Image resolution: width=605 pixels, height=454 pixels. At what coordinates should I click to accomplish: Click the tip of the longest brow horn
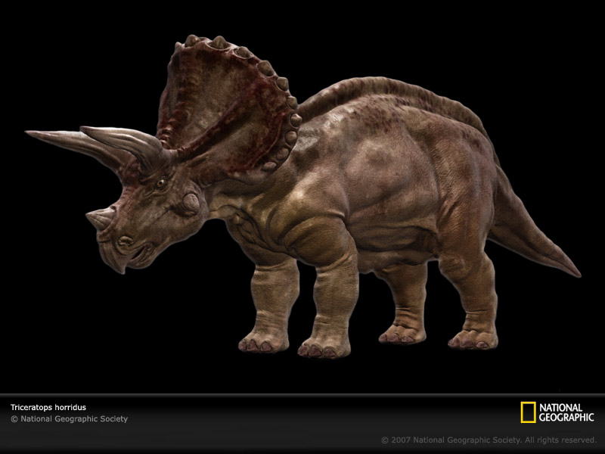(29, 134)
